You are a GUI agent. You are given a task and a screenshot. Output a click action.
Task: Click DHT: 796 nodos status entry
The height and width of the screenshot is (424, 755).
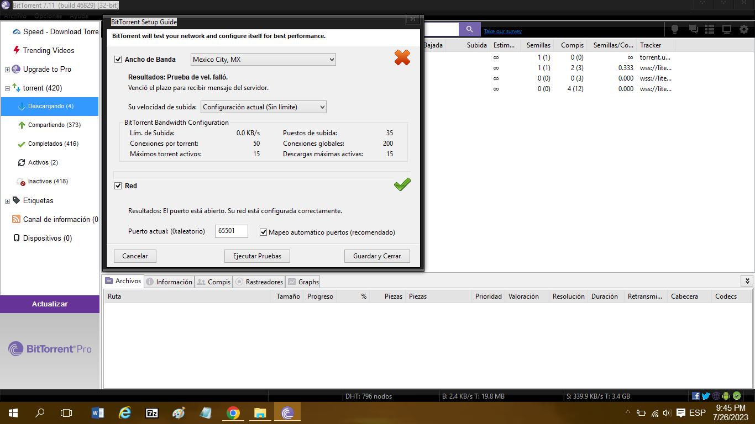click(369, 396)
